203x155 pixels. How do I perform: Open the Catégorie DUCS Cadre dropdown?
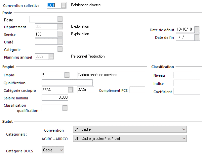(53, 150)
